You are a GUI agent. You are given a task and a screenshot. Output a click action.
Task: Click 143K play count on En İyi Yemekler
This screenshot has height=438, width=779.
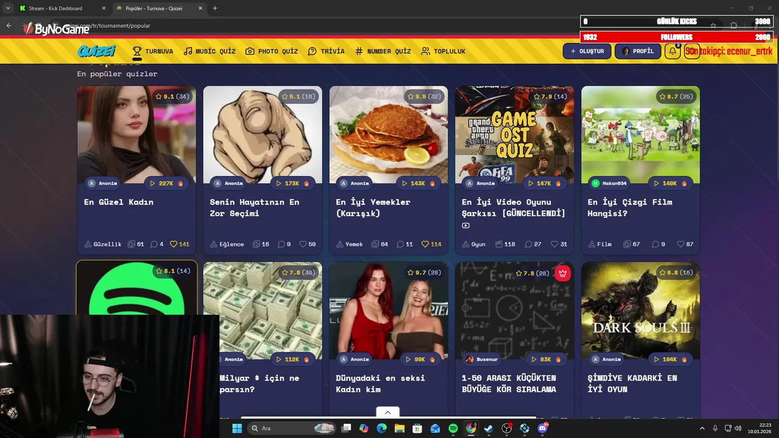click(419, 183)
